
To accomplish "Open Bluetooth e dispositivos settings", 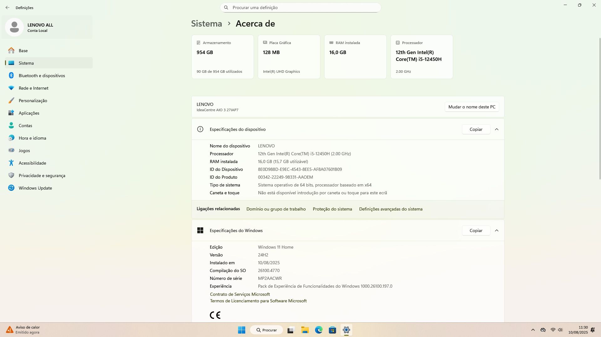I will click(49, 76).
